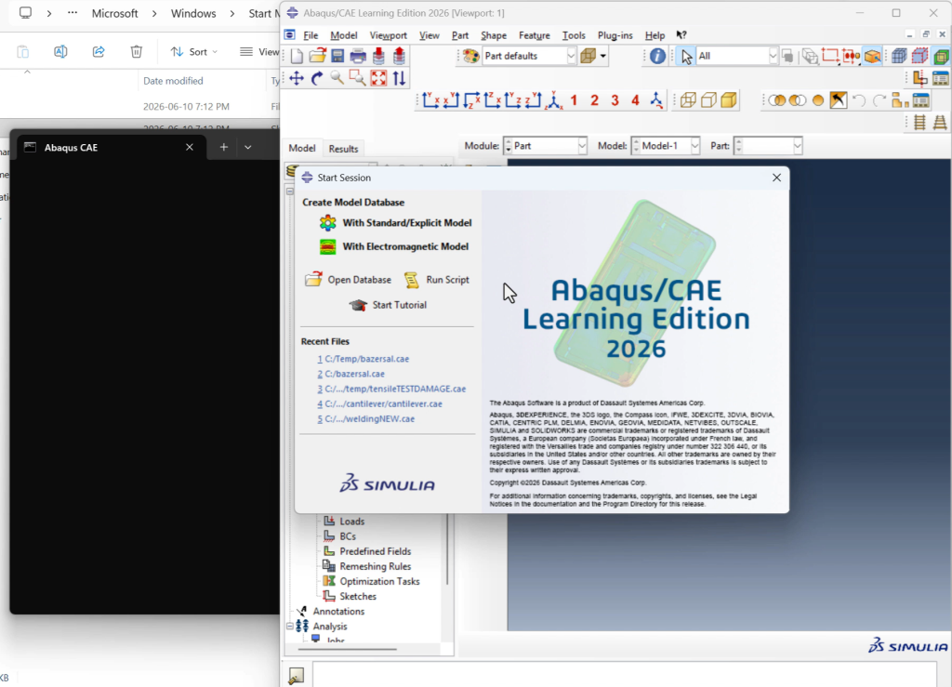Screen dimensions: 952x687
Task: Open the Plug-ins menu
Action: pyautogui.click(x=615, y=35)
